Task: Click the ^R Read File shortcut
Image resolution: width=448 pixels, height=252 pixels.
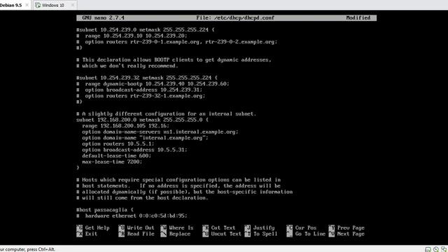Action: tap(136, 234)
